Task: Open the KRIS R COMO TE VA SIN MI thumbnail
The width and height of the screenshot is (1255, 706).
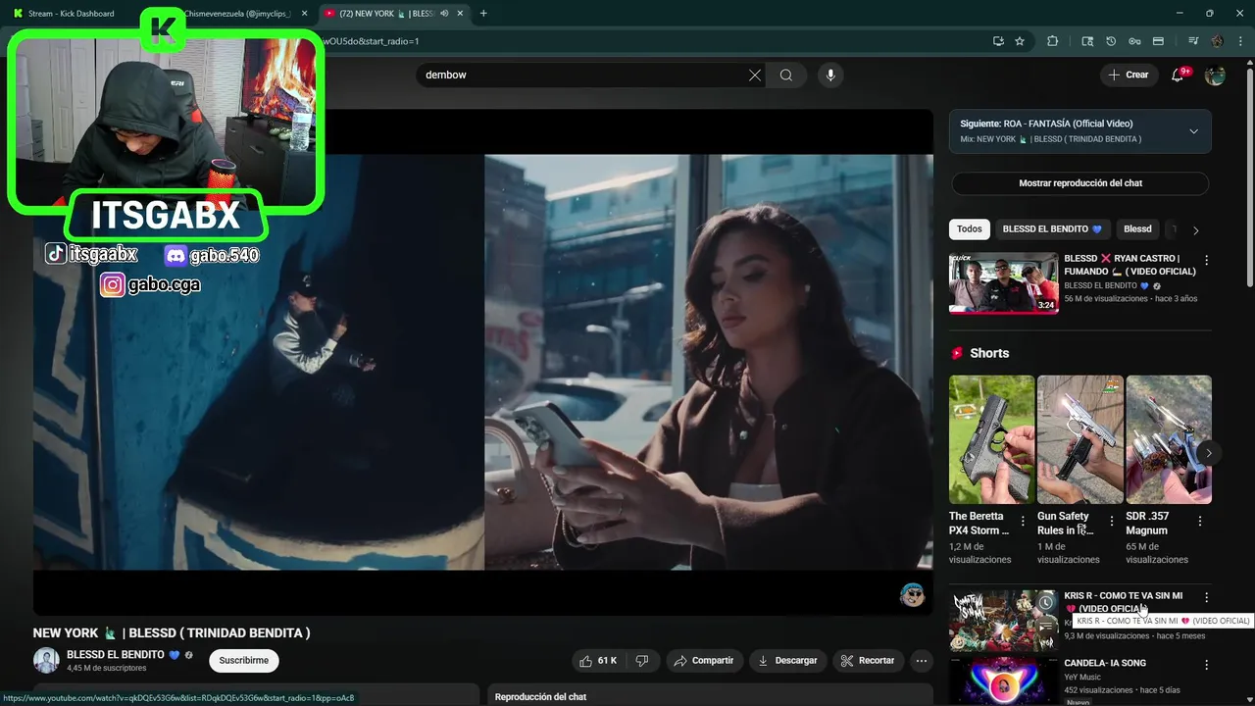Action: click(1003, 621)
